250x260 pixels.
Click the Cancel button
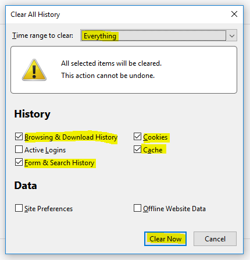coord(215,238)
